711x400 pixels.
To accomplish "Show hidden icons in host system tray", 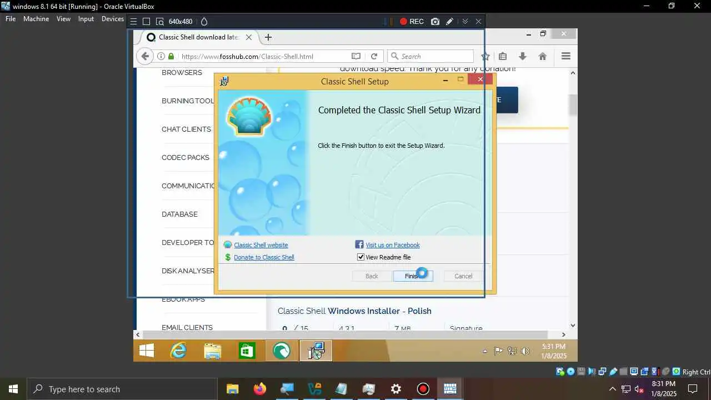I will [x=612, y=389].
